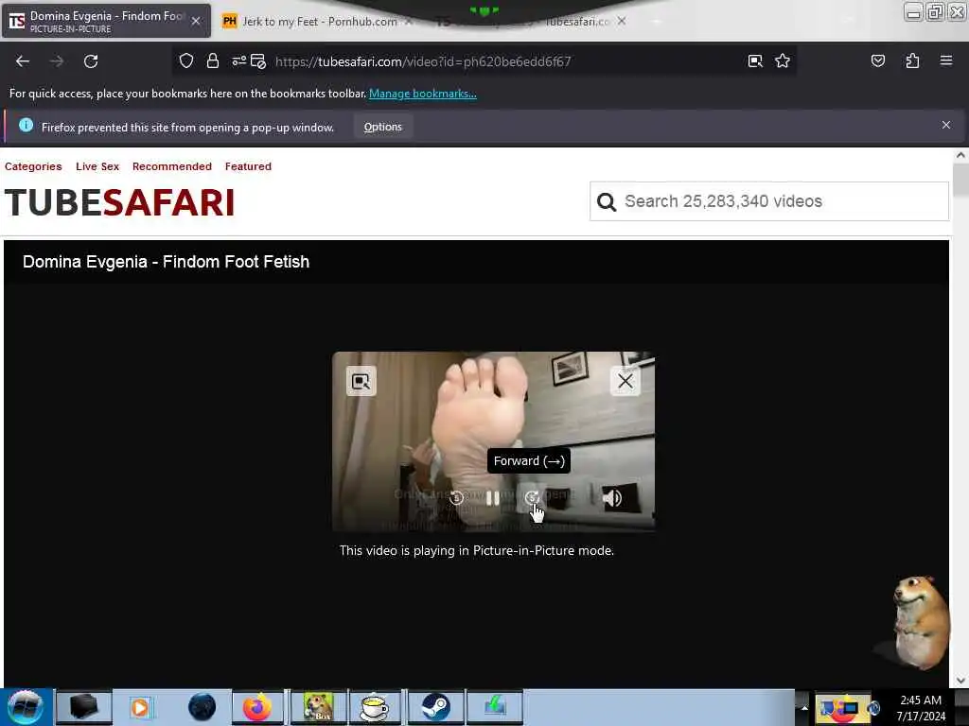Open Steam from the taskbar
The height and width of the screenshot is (726, 969).
pyautogui.click(x=435, y=707)
